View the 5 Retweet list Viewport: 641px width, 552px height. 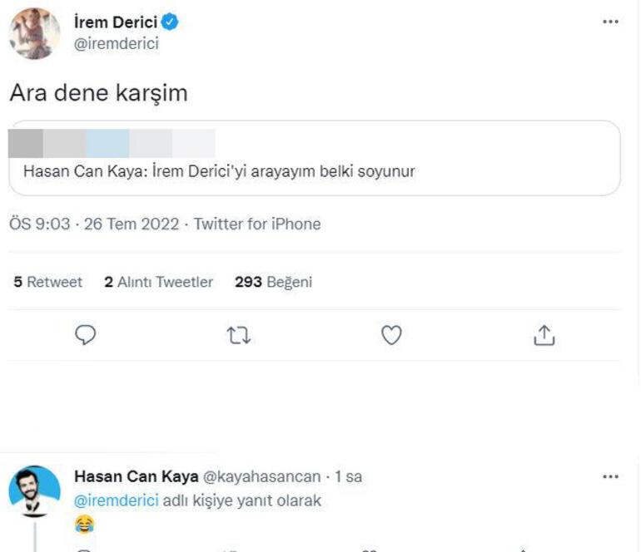click(x=48, y=282)
